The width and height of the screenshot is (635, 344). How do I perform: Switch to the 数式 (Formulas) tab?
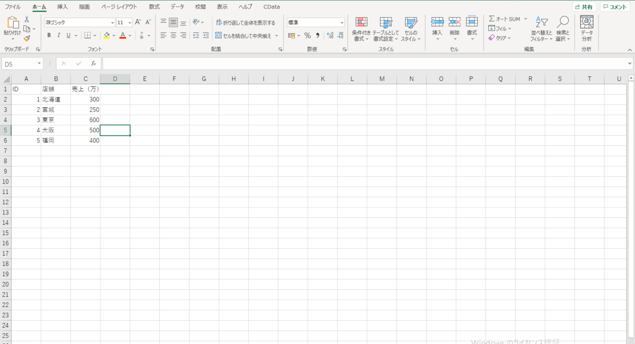[x=154, y=7]
